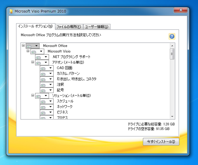Open install dropdown for ソリューション (メートル単位)

[x=42, y=96]
